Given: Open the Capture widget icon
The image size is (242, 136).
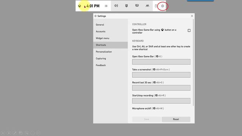Looking at the screenshot, I should [x=126, y=6].
